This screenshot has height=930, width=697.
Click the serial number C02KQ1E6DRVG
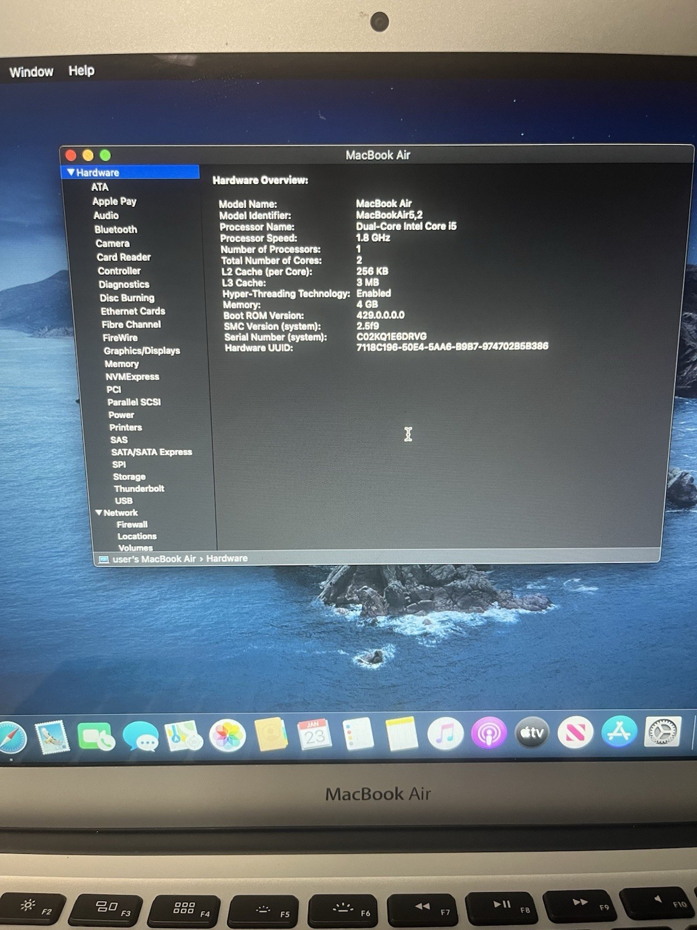tap(391, 337)
